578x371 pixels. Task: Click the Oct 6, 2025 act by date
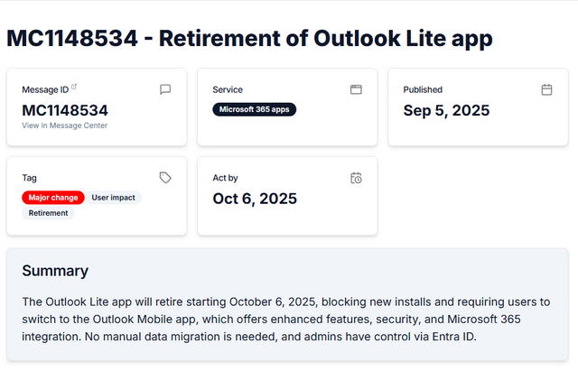(255, 199)
